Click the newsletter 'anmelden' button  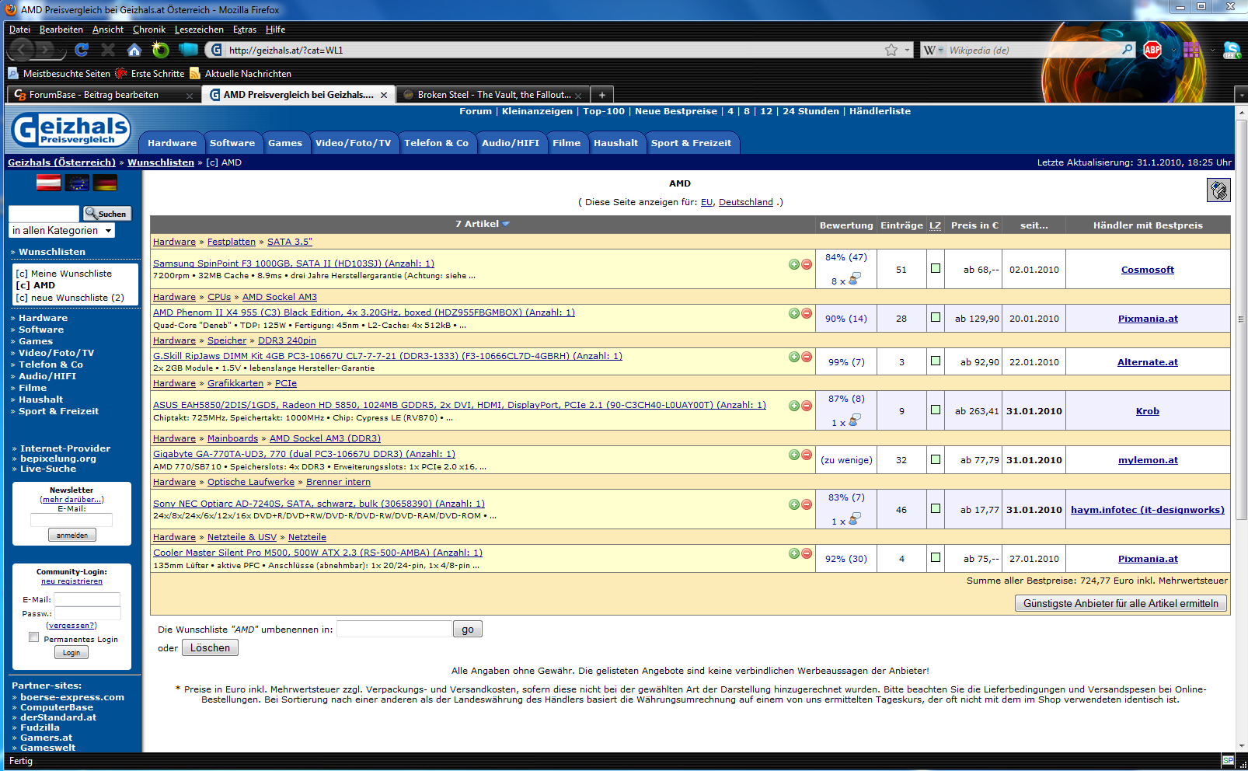pyautogui.click(x=71, y=536)
